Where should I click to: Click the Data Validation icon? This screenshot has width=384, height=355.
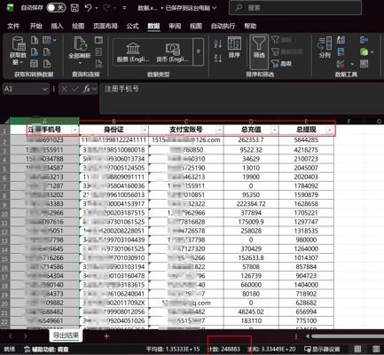coord(341,64)
